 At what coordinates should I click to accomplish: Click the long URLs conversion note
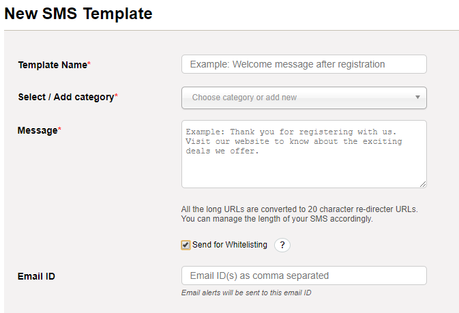click(x=299, y=209)
